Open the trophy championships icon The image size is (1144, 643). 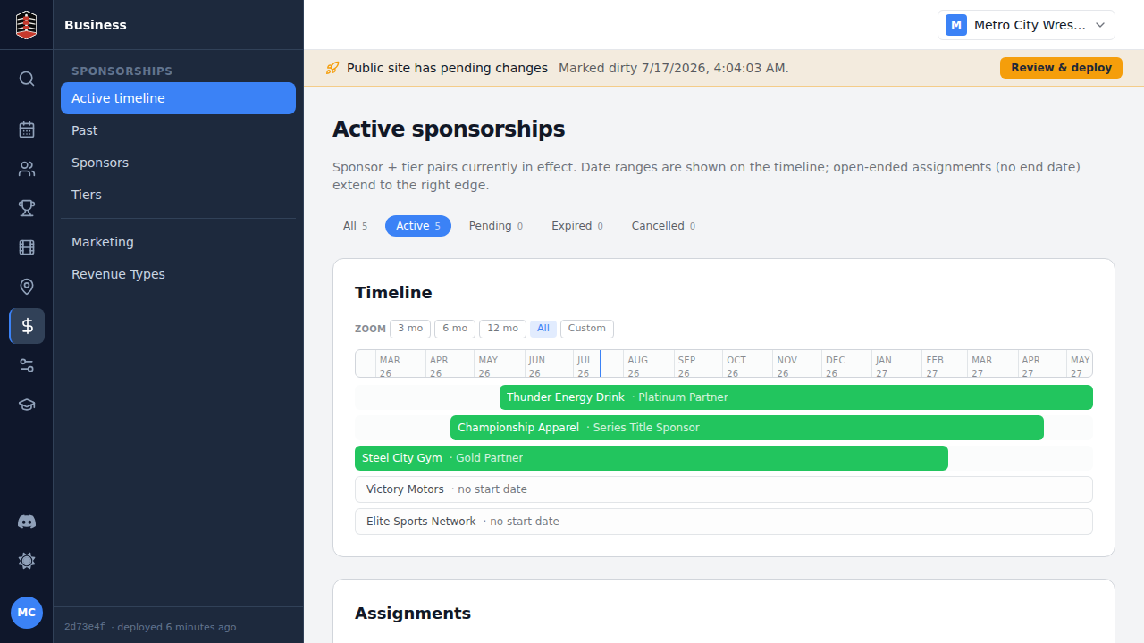[27, 208]
